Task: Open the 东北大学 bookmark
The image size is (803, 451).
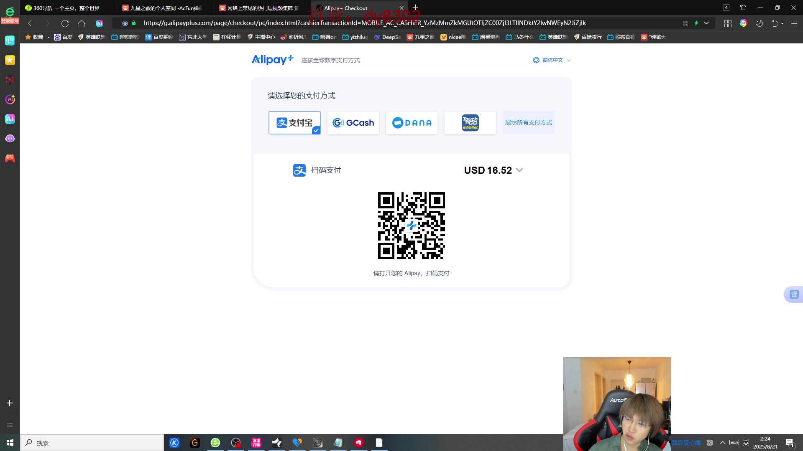Action: click(x=193, y=37)
